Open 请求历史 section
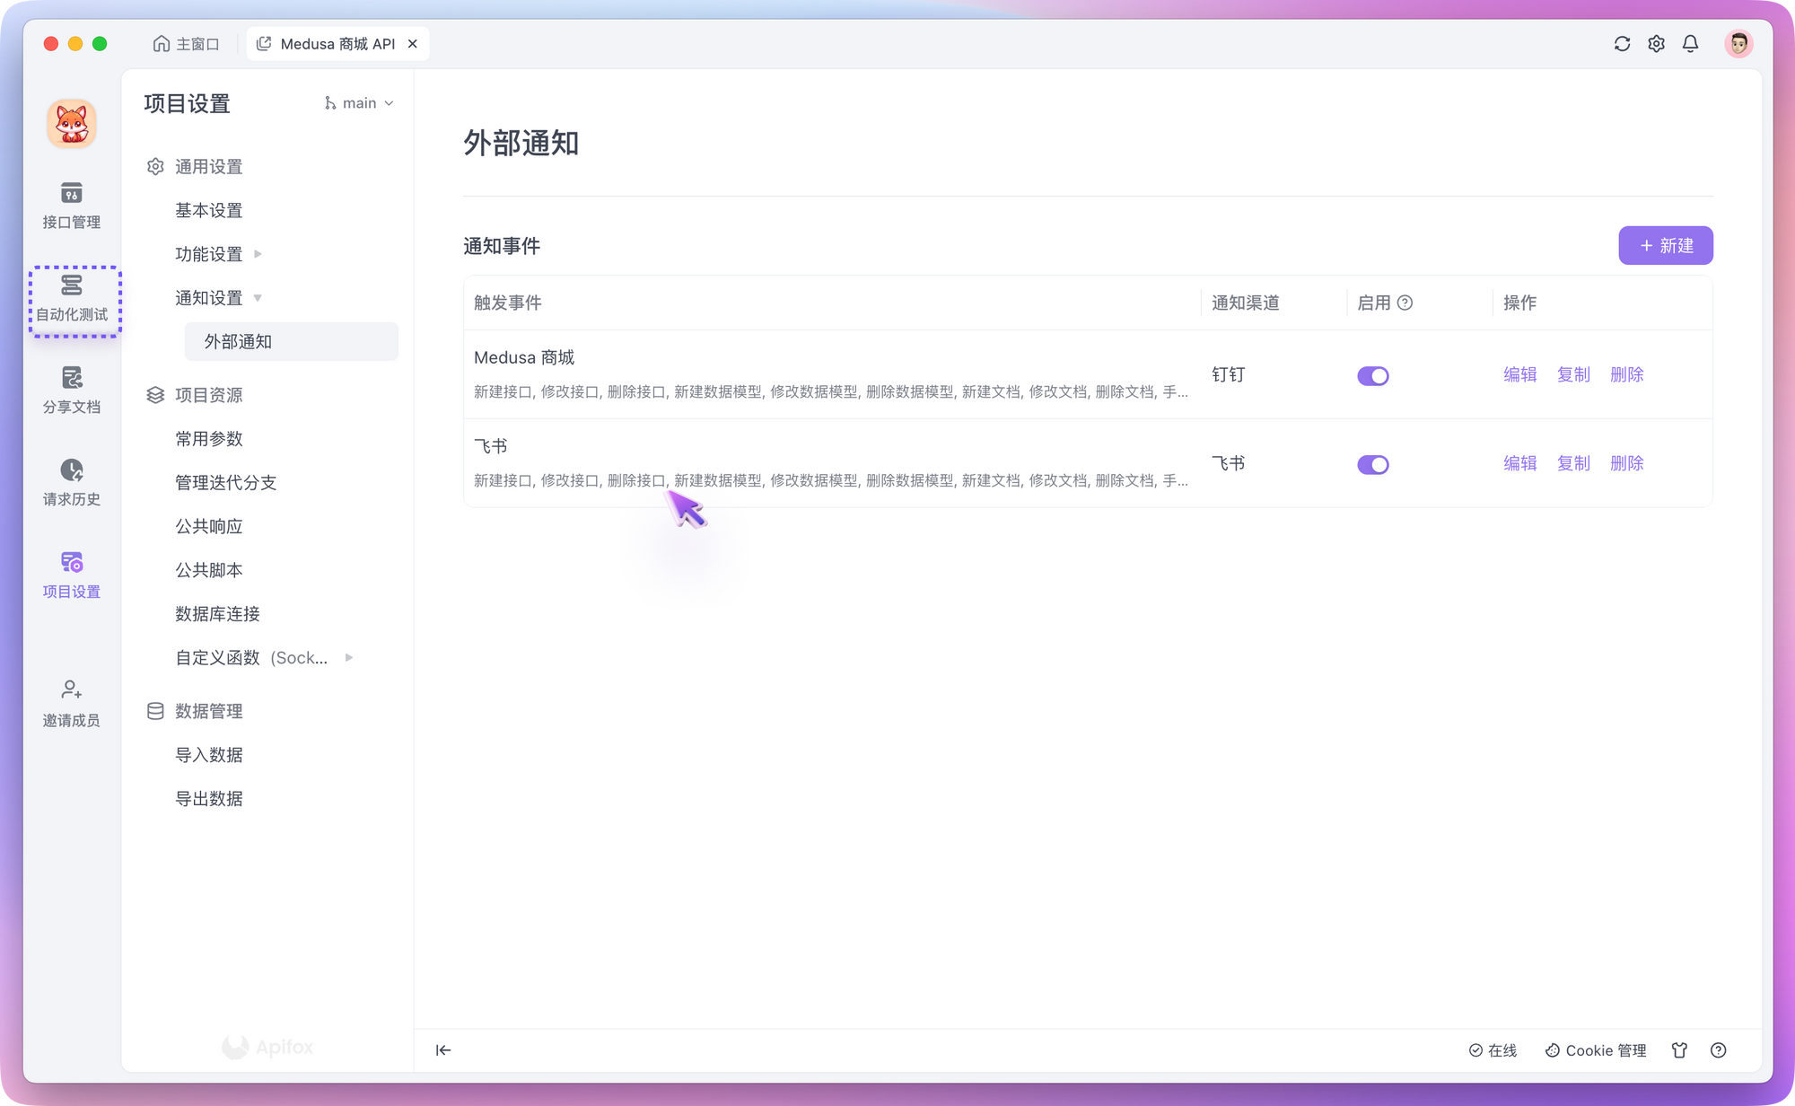The image size is (1795, 1106). (72, 483)
